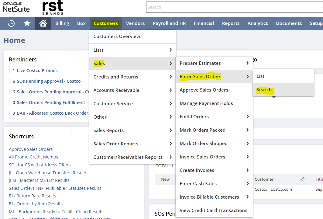Choose View Credit Card Transactions
The height and width of the screenshot is (219, 323).
coord(214,210)
